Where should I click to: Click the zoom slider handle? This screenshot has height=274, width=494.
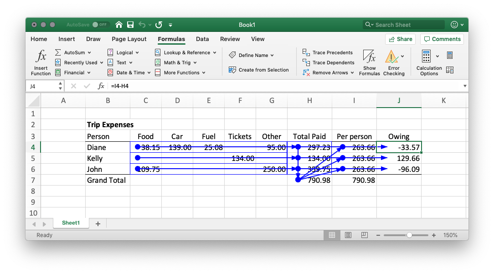point(409,235)
